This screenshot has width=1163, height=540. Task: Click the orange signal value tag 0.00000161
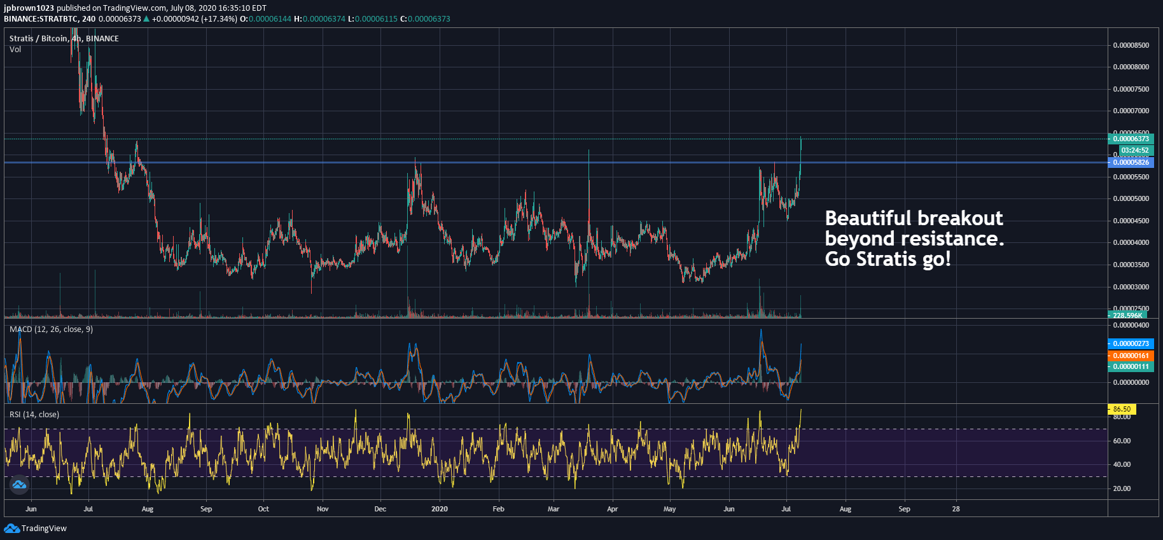pos(1131,356)
